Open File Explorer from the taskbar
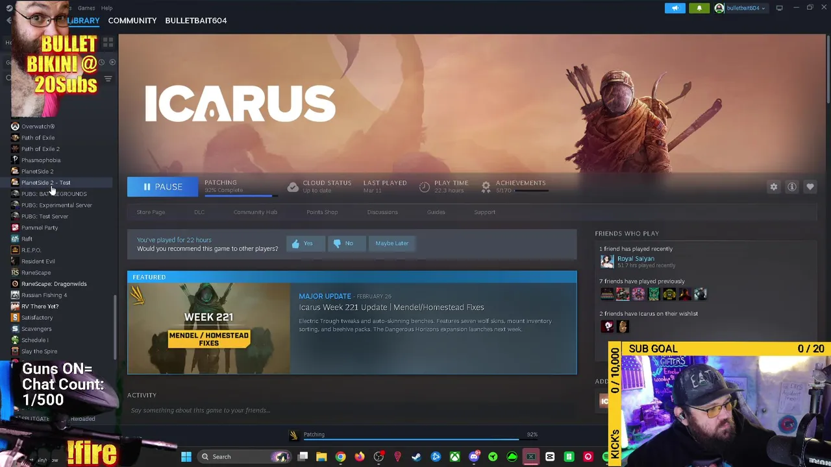 (x=321, y=457)
